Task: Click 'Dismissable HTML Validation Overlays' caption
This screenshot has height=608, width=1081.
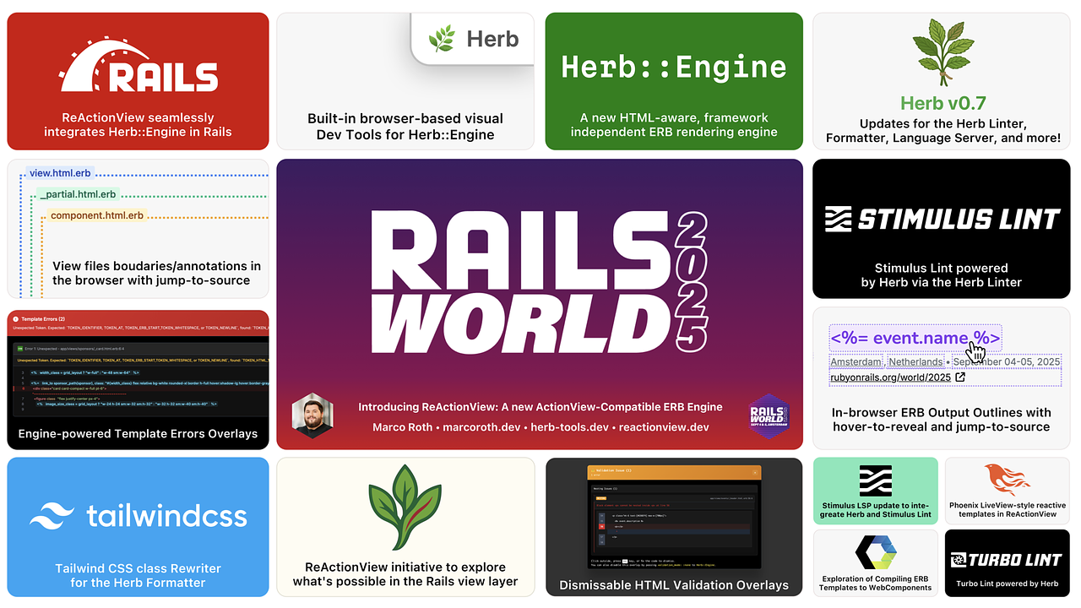Action: tap(674, 584)
